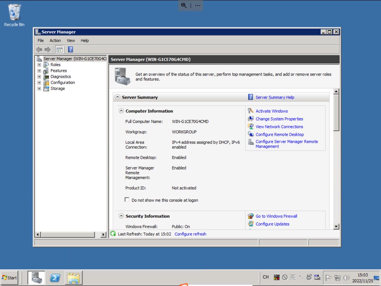This screenshot has height=286, width=381.
Task: Click the Action Center flag tray icon
Action: (x=328, y=278)
